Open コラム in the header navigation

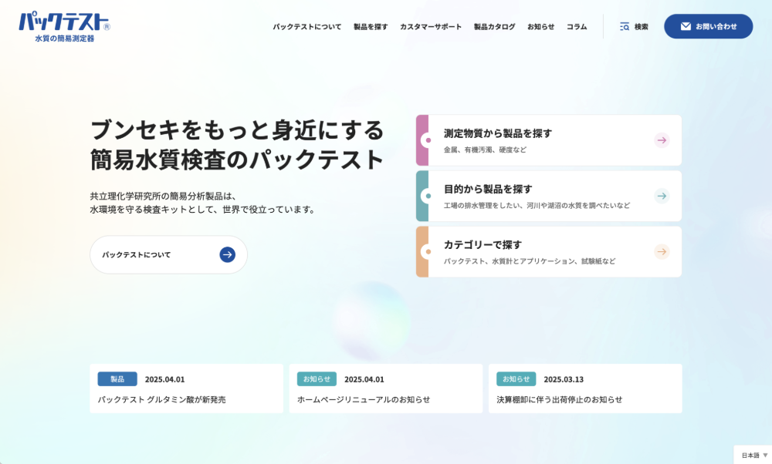point(577,26)
